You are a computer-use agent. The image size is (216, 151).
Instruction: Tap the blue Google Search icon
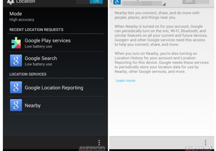16,61
